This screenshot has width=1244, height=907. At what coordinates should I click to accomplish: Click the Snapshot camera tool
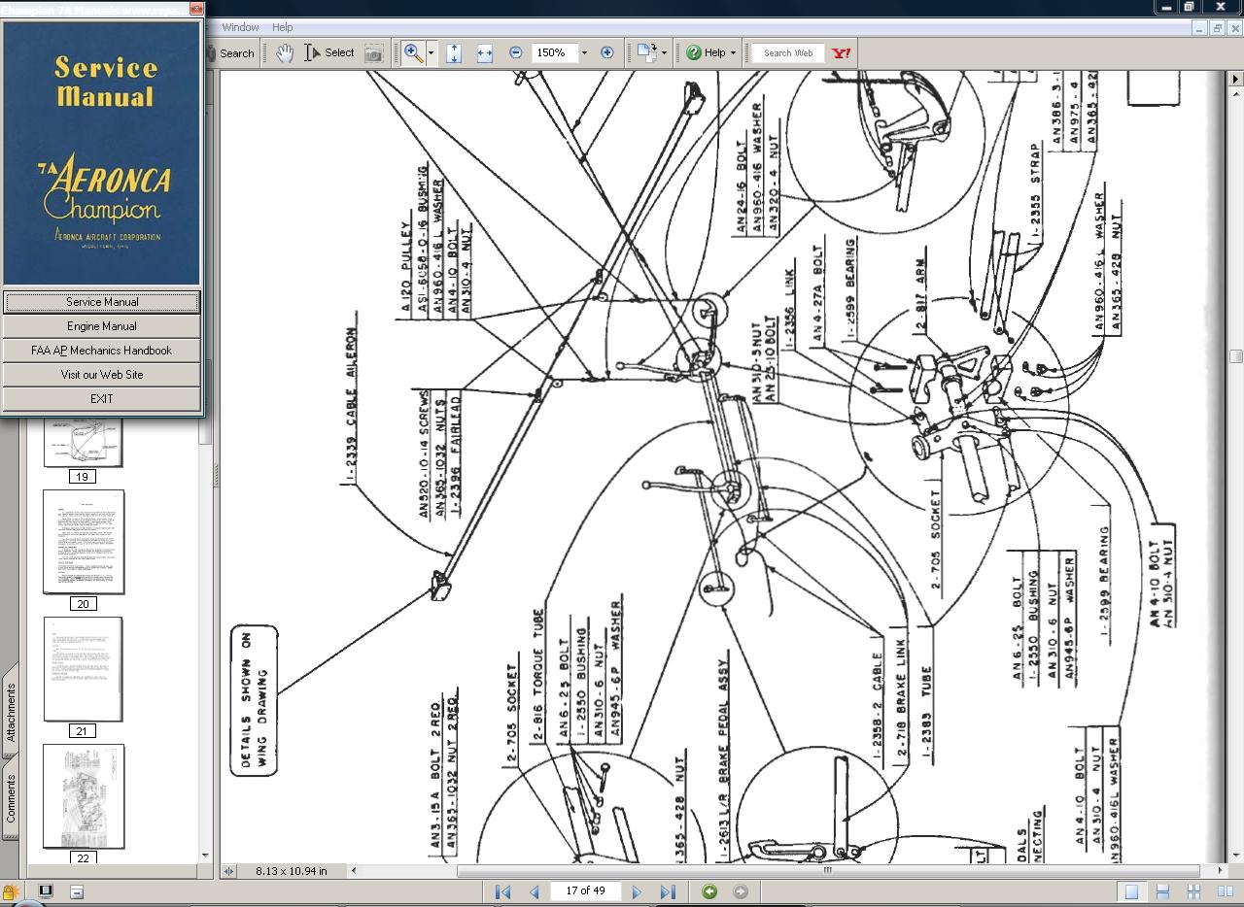coord(373,53)
